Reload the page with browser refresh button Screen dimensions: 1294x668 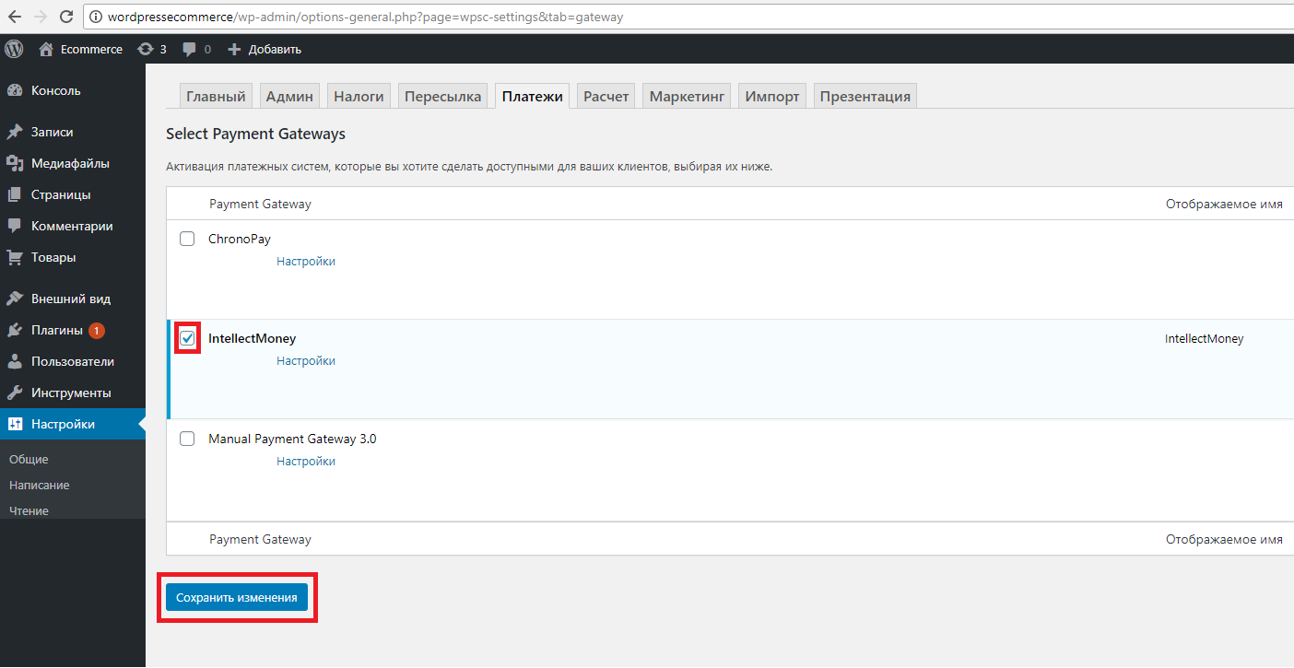[x=66, y=17]
